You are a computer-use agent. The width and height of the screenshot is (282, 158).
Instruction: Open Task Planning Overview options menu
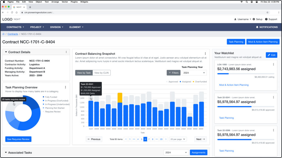66,87
